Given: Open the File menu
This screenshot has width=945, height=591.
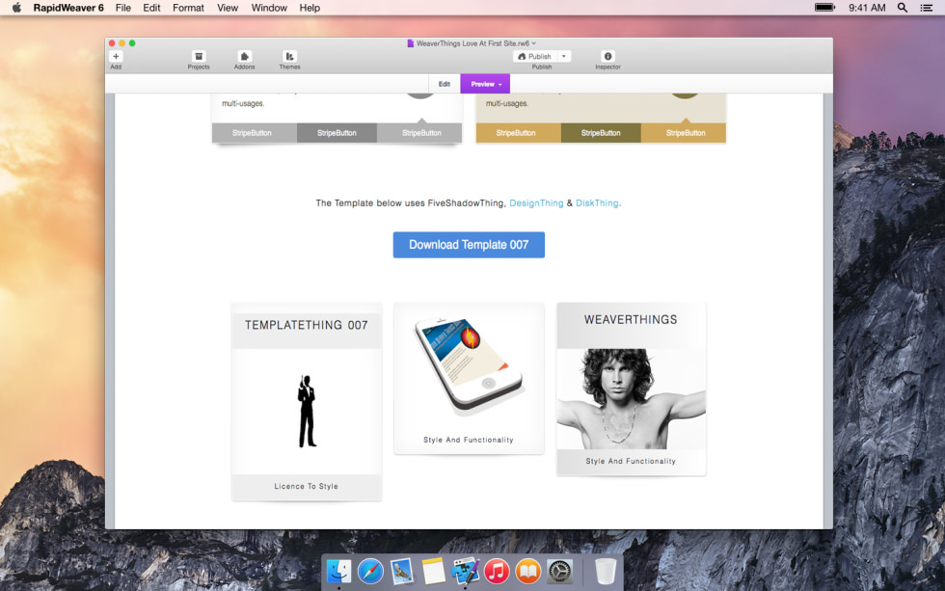Looking at the screenshot, I should [123, 8].
